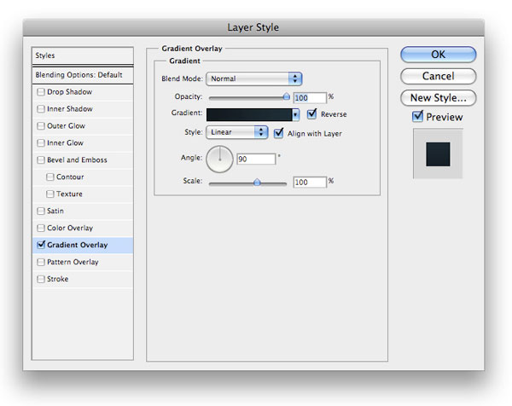Enable the Drop Shadow checkbox
Screen dimensions: 512x406
point(41,92)
